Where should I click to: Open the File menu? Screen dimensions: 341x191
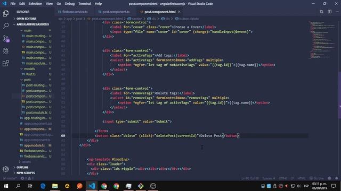click(13, 4)
